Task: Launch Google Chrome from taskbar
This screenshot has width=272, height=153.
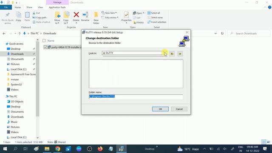Action: [58, 149]
